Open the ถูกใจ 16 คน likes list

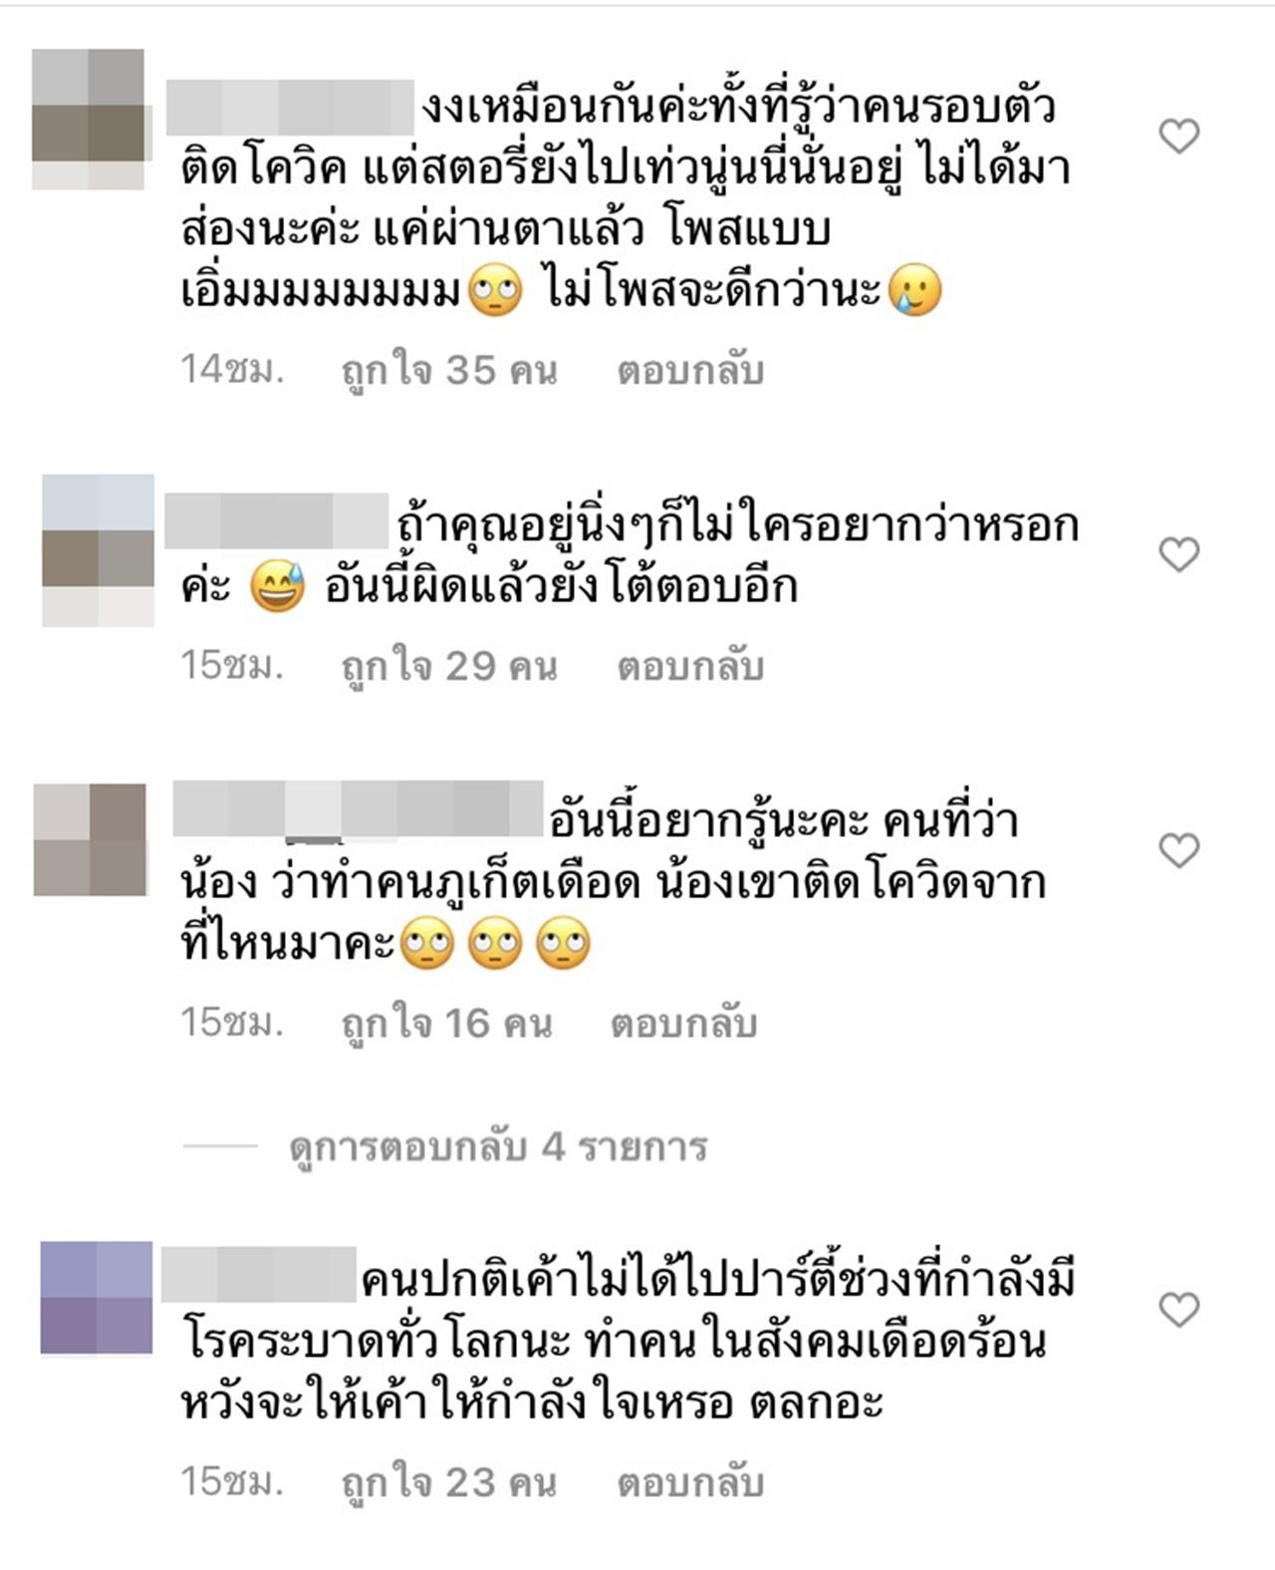click(446, 1024)
